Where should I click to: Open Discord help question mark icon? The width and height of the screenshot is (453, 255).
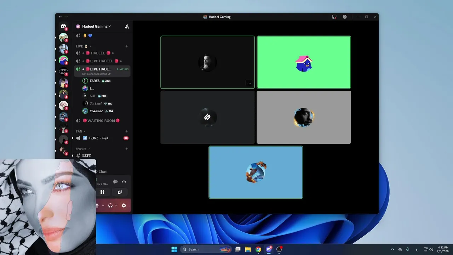pyautogui.click(x=345, y=17)
